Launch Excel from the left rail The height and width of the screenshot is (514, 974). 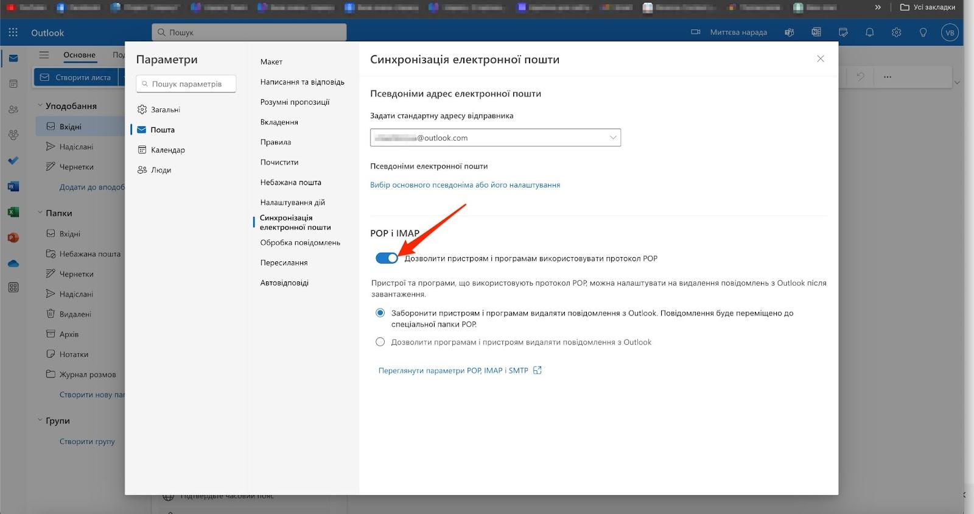tap(13, 212)
